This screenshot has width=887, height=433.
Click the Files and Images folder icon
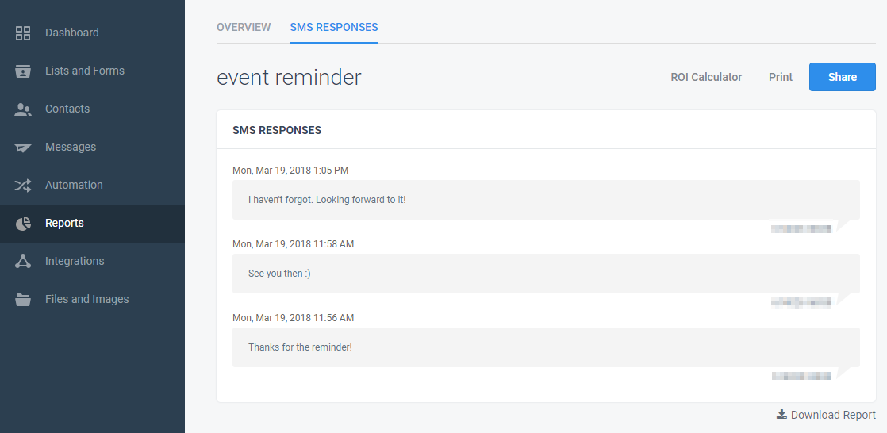(x=23, y=299)
